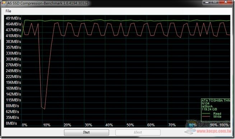Click the disabled Abort button
This screenshot has height=139, width=235.
pyautogui.click(x=138, y=132)
